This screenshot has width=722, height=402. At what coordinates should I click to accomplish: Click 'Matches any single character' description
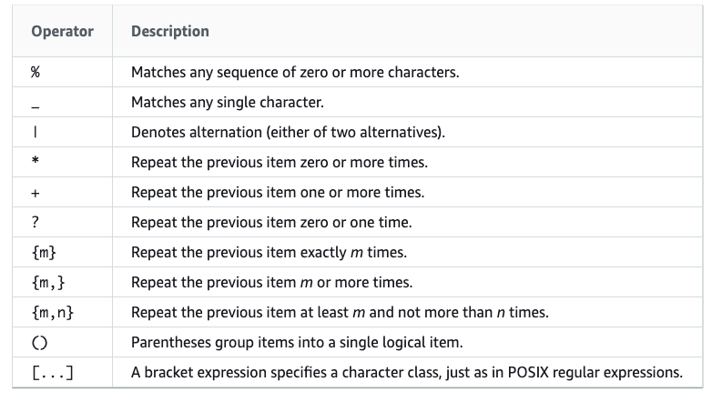click(228, 102)
